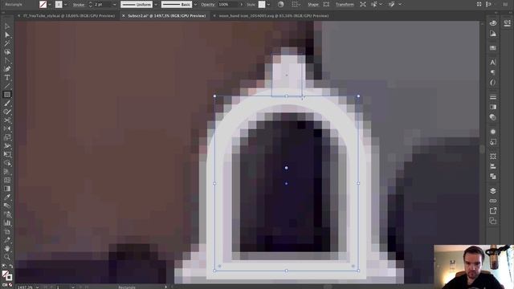Open the Character panel icon
This screenshot has height=289, width=514.
(492, 63)
